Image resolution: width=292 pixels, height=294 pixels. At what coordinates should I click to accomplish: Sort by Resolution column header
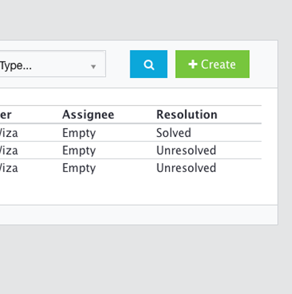tap(187, 114)
